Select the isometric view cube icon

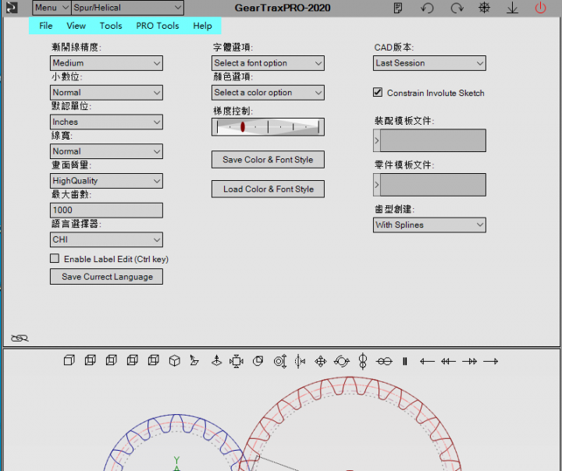(x=175, y=361)
